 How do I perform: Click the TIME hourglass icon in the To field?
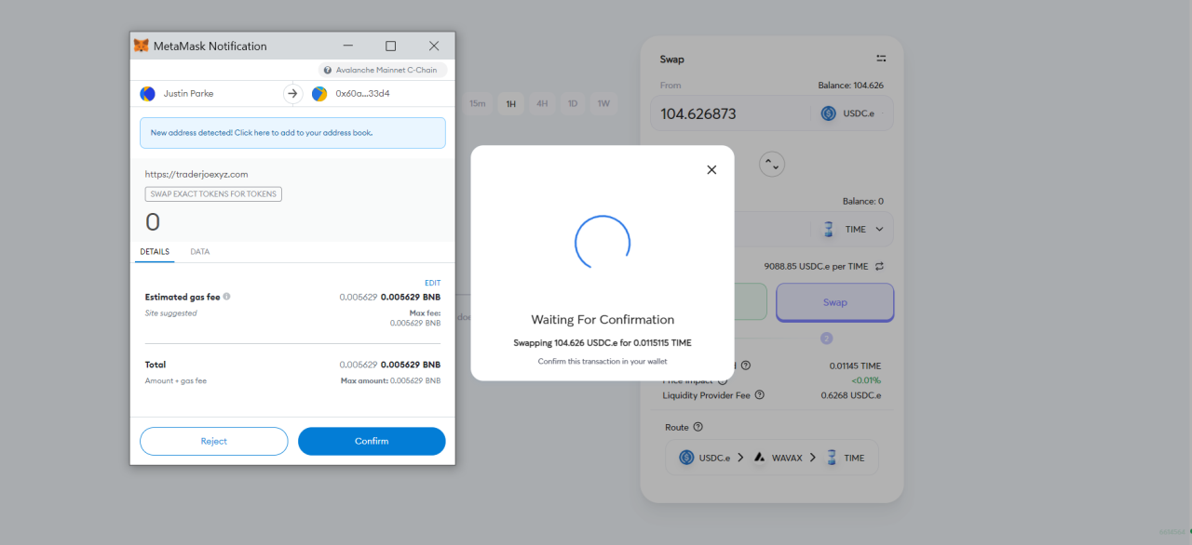[829, 229]
